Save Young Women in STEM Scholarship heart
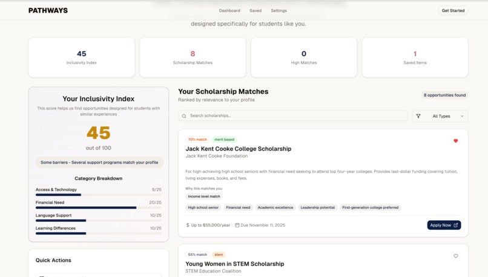488x277 pixels. (x=456, y=256)
